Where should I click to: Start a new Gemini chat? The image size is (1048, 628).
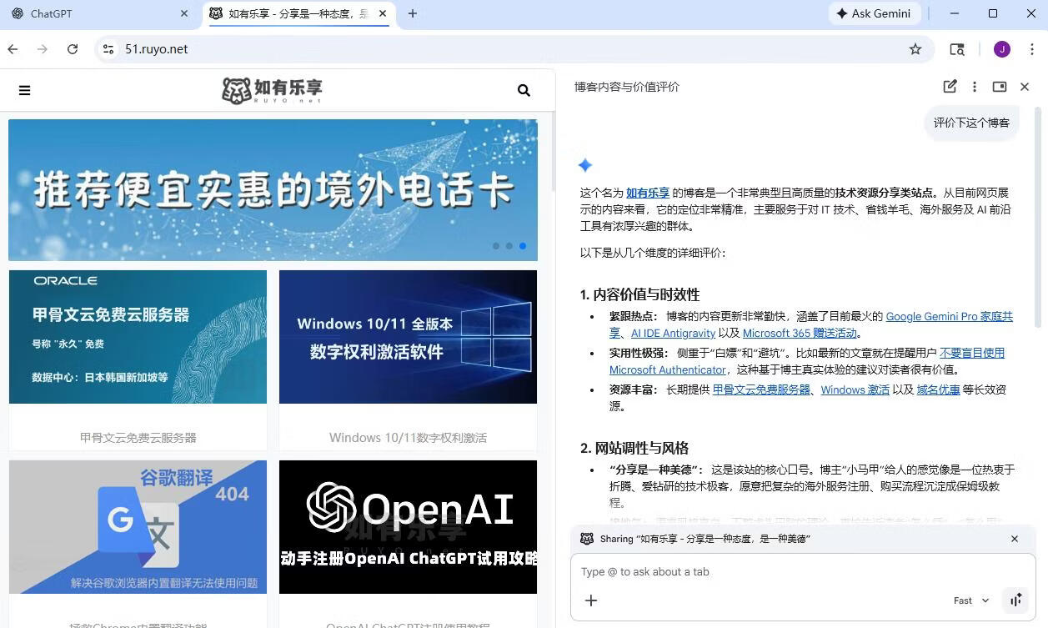click(x=950, y=87)
